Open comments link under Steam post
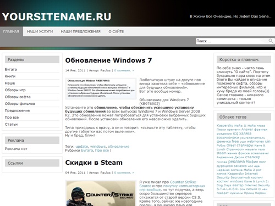The height and width of the screenshot is (206, 275). click(124, 172)
